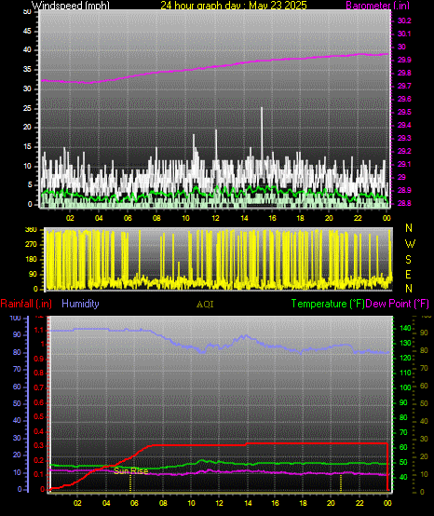The width and height of the screenshot is (434, 516).
Task: Click the "0.9" rainfall axis value
Action: tap(39, 359)
